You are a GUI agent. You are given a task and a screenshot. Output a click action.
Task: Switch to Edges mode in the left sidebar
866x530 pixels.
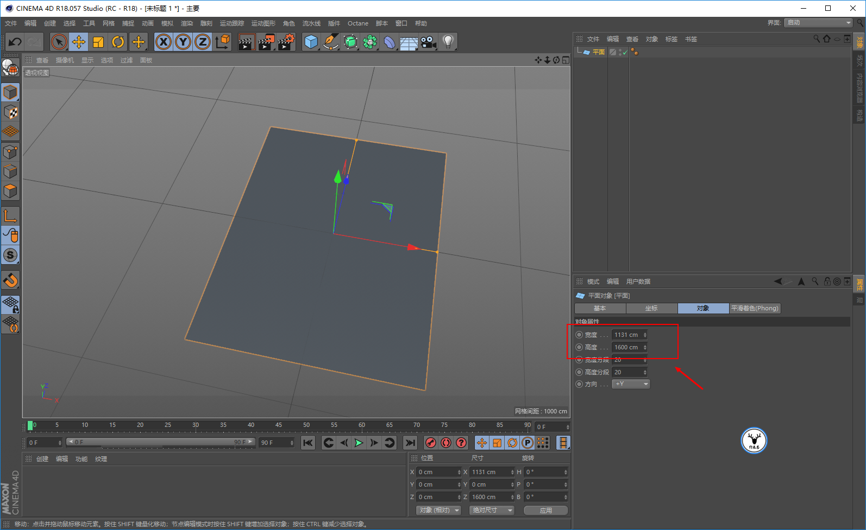pos(10,171)
